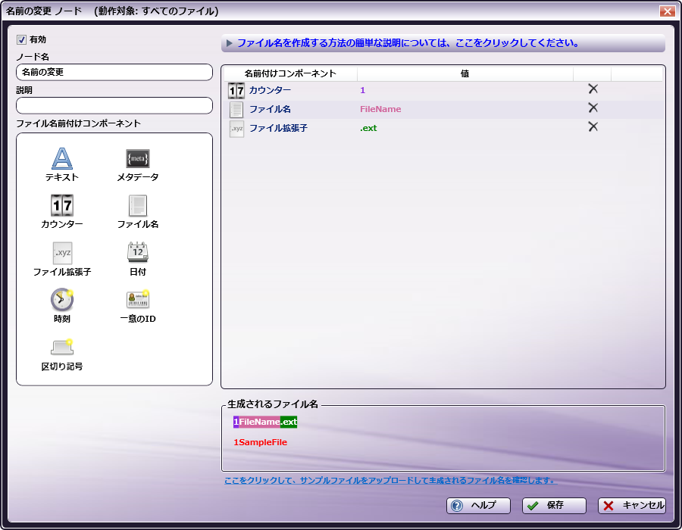Click the counter icon in the カウンター row
The image size is (682, 530).
click(236, 91)
